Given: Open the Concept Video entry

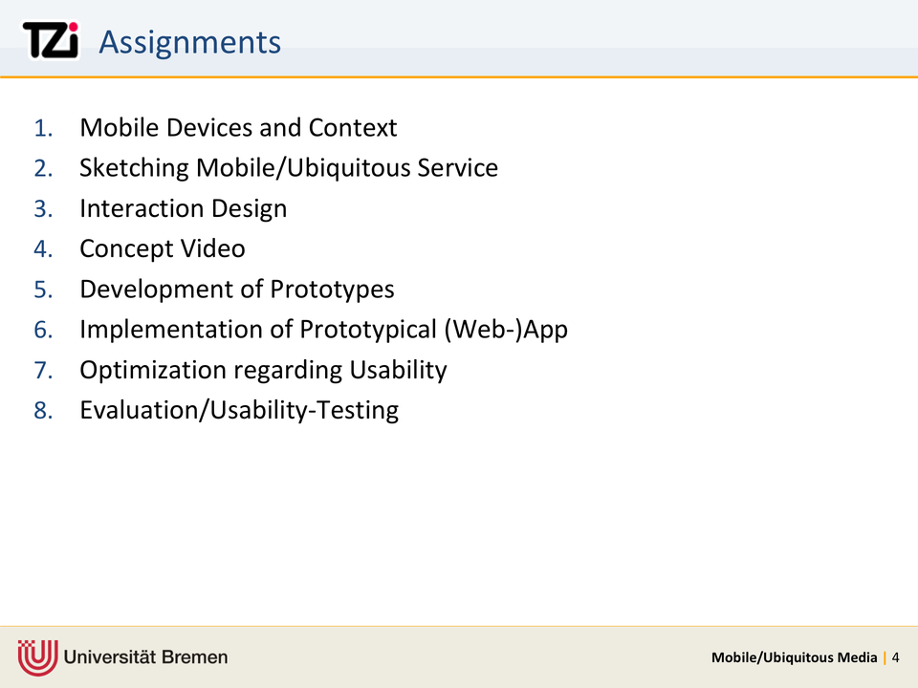Looking at the screenshot, I should (162, 248).
